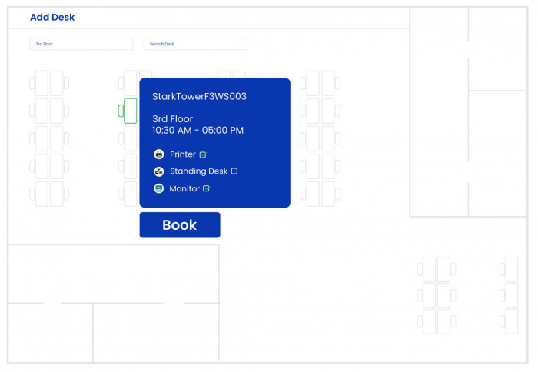Click the StarkTowerF3WS003 desk name
Viewport: 538px width, 372px height.
199,96
